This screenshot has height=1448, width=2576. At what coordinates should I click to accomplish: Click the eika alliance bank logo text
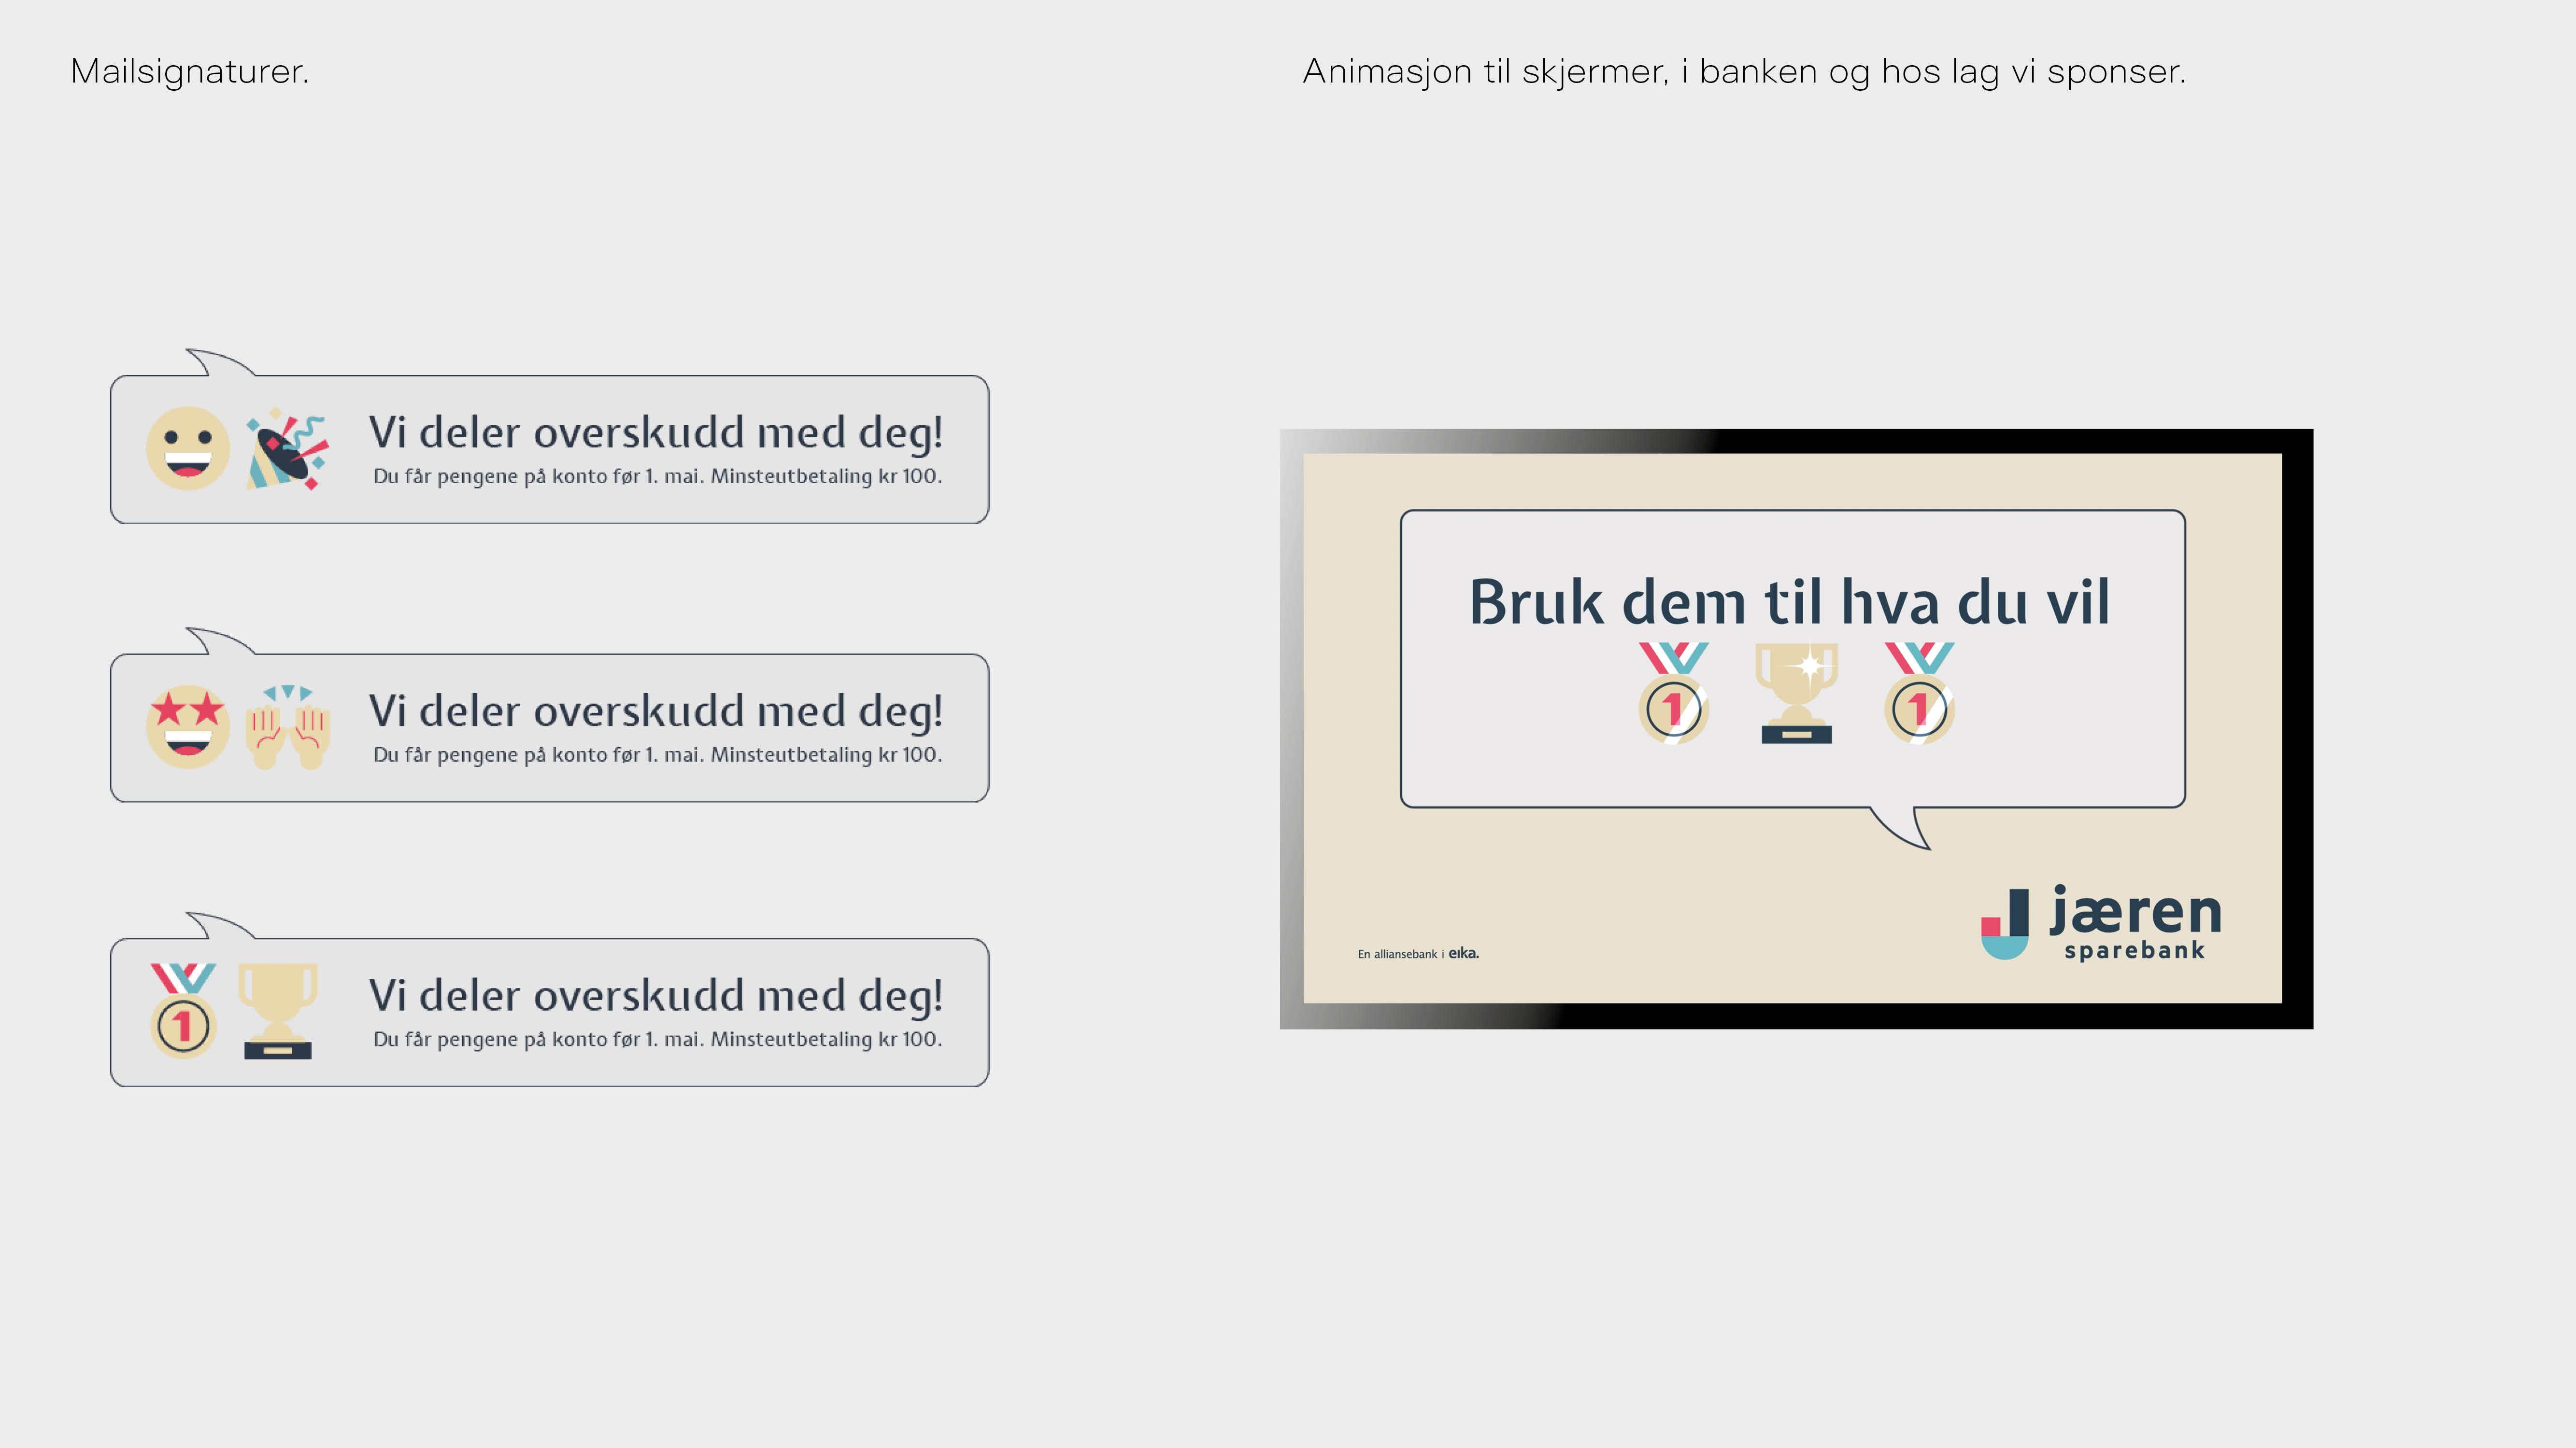1418,953
